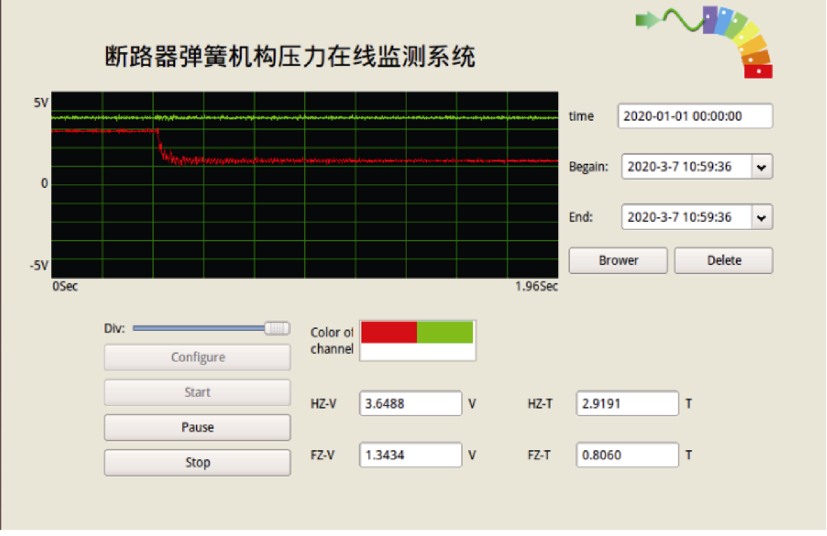This screenshot has height=536, width=827.
Task: Click the Begin date combo box field
Action: point(686,167)
